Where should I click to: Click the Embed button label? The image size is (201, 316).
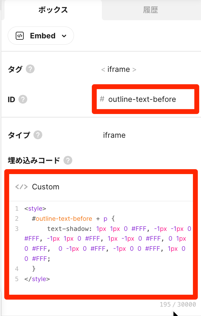tap(43, 36)
